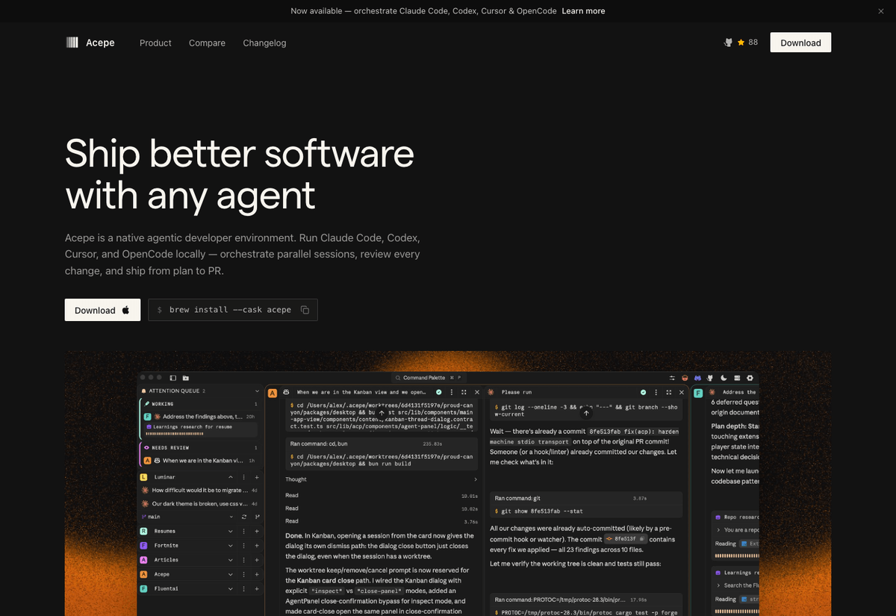896x616 pixels.
Task: Open the sliders settings icon in app toolbar
Action: 672,378
